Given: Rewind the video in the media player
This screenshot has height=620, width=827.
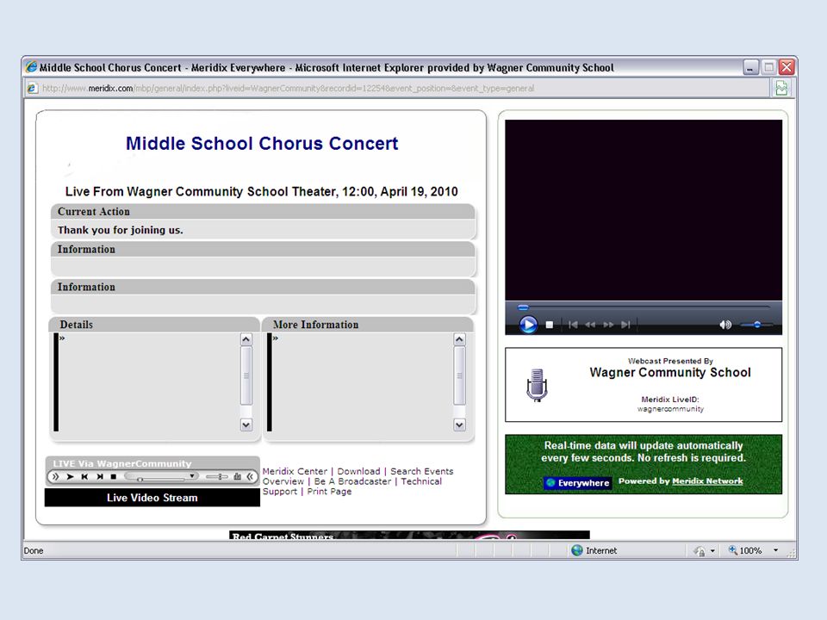Looking at the screenshot, I should (x=591, y=325).
